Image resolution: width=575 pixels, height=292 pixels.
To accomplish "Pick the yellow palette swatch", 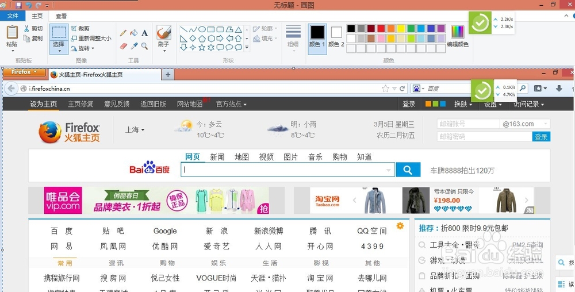I will click(401, 28).
